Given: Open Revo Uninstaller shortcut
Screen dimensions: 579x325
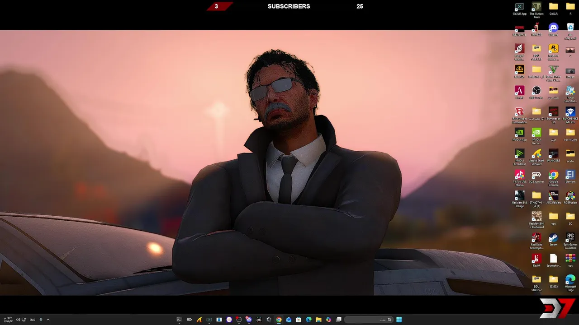Looking at the screenshot, I should [x=570, y=94].
